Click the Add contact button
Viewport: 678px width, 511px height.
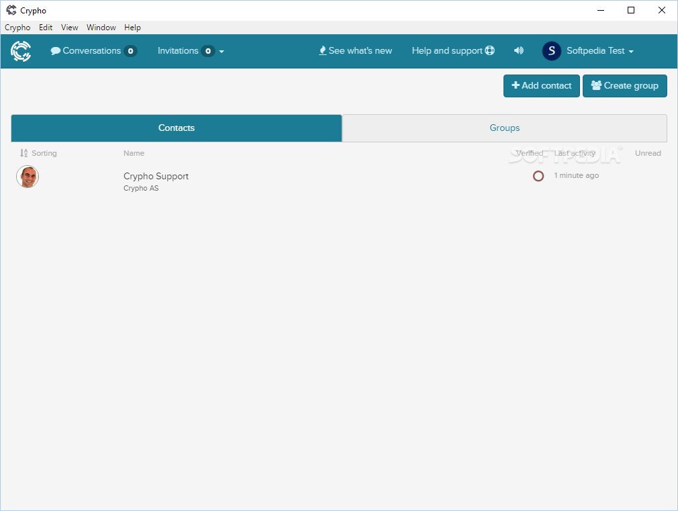coord(541,86)
